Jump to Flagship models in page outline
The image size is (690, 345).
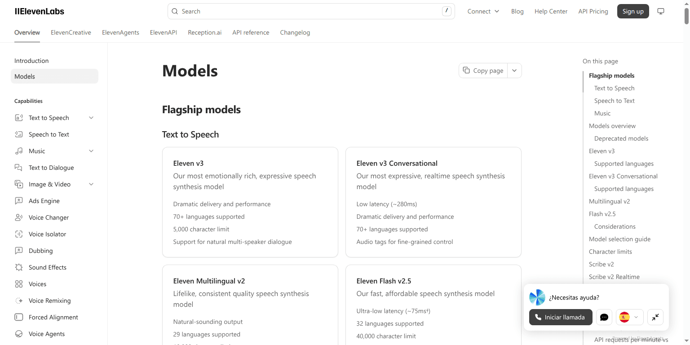click(x=611, y=75)
